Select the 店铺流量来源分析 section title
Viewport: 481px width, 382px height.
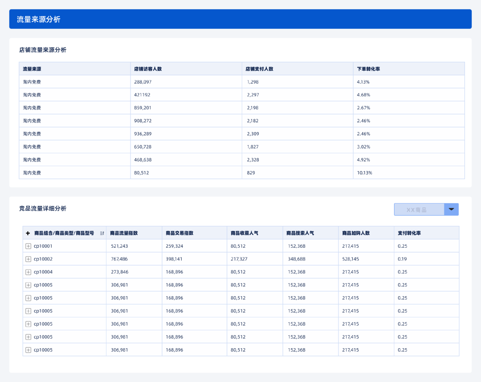(x=43, y=50)
